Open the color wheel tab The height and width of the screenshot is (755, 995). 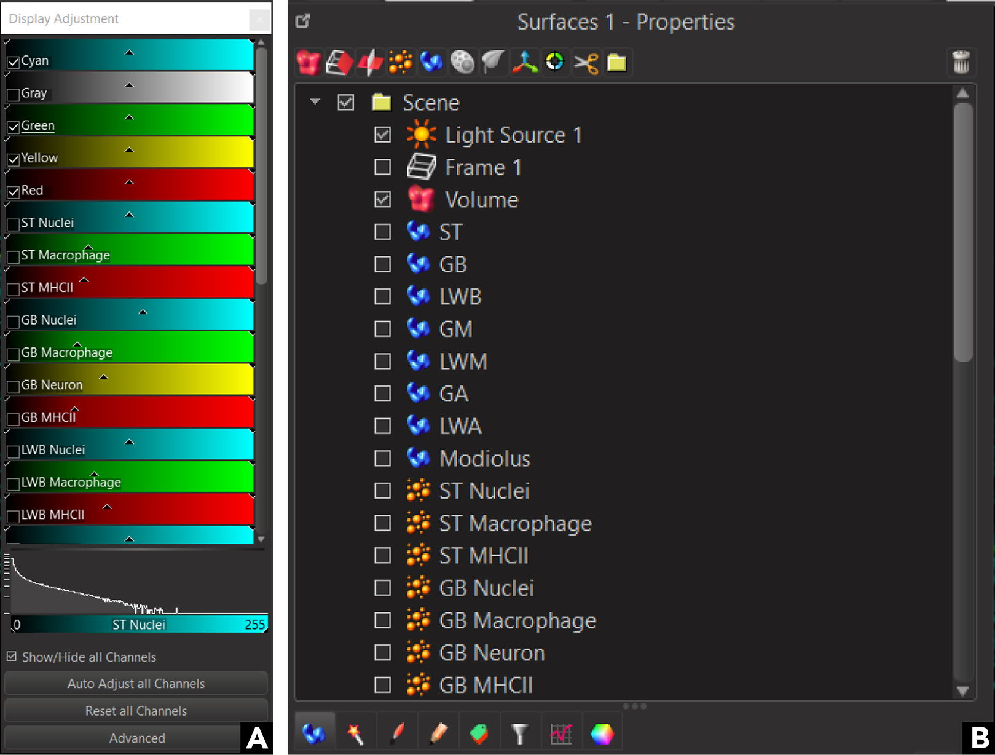(602, 733)
